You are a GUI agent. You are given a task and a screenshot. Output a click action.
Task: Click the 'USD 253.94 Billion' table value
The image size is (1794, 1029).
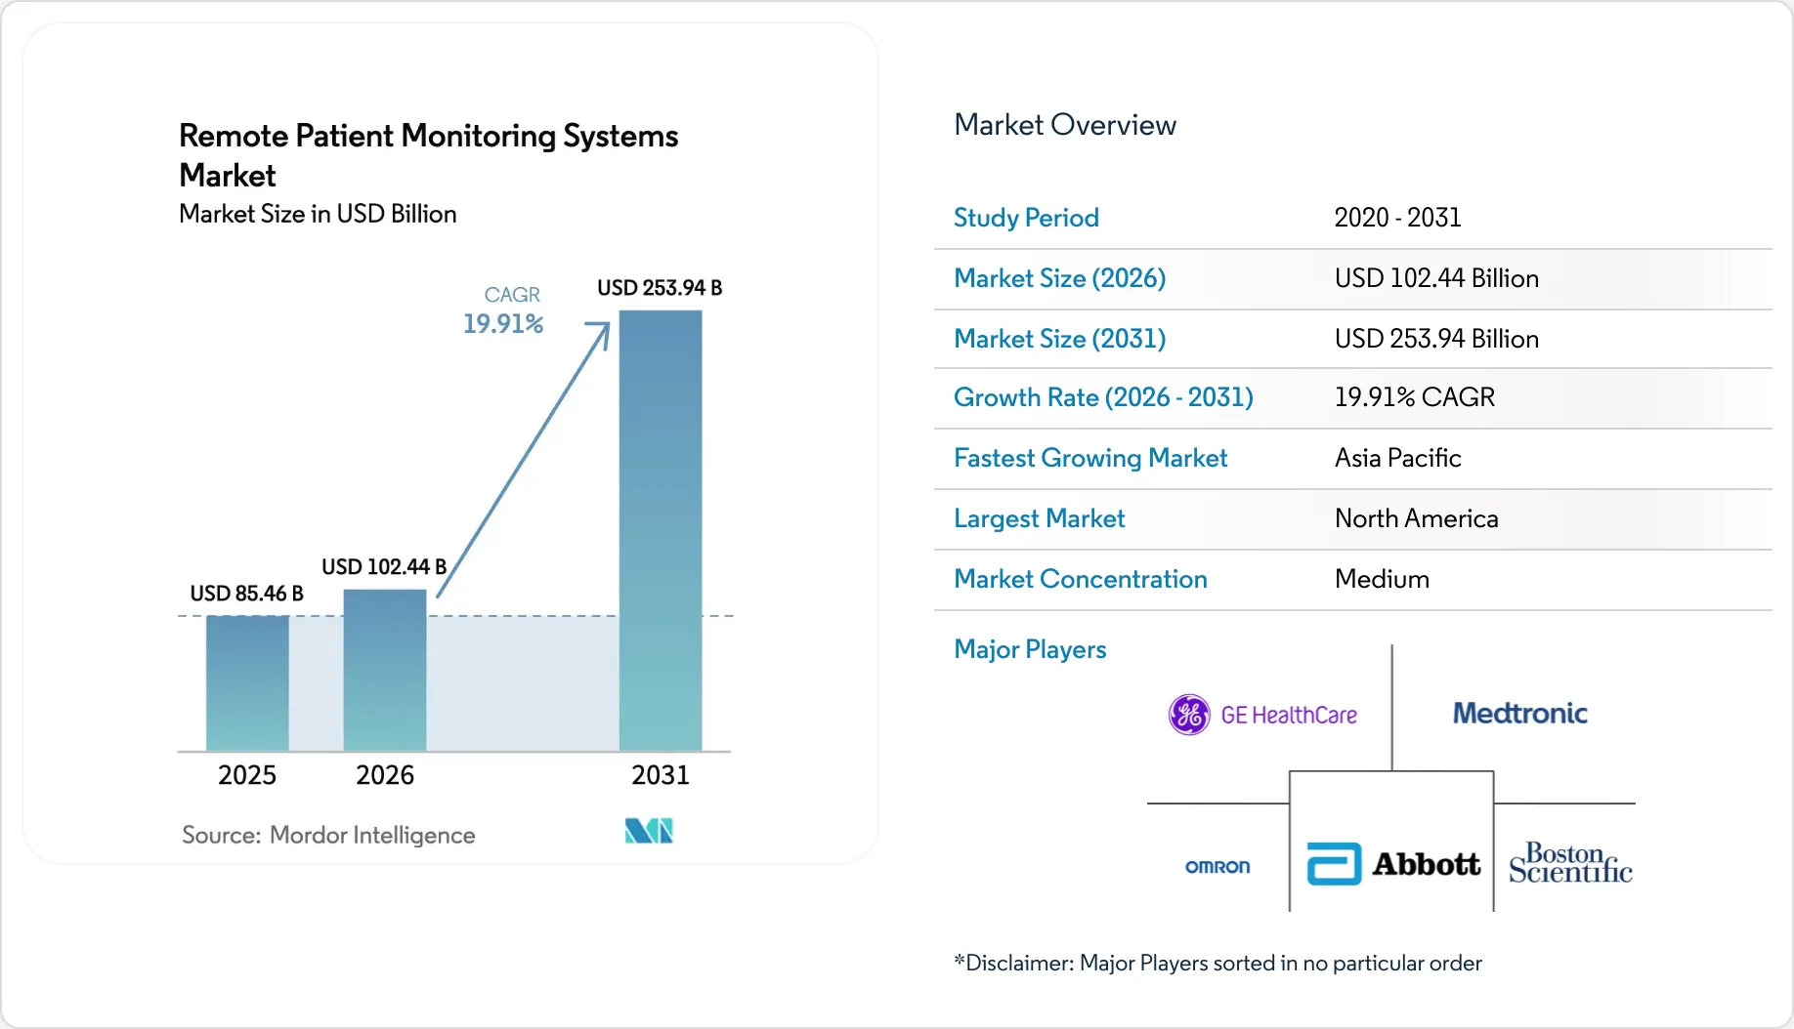1436,339
